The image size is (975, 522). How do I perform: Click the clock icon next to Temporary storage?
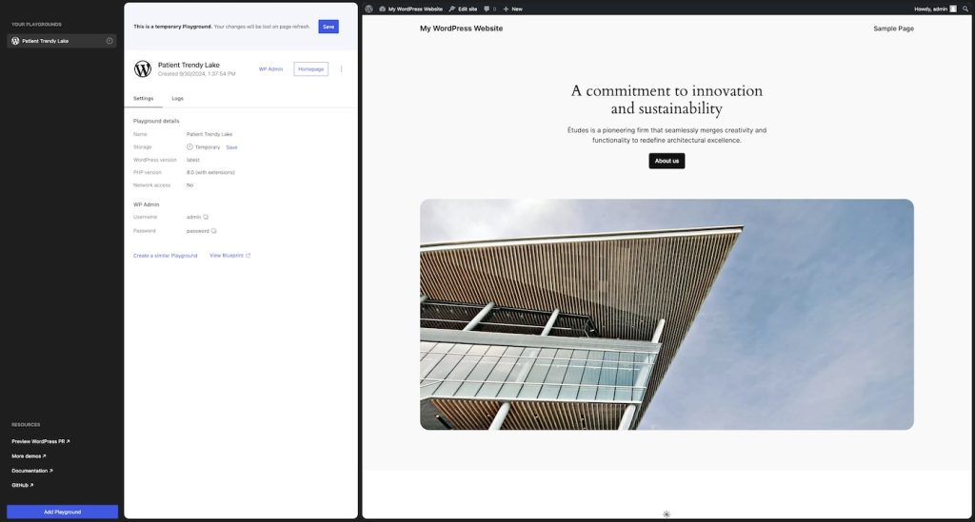pos(189,147)
